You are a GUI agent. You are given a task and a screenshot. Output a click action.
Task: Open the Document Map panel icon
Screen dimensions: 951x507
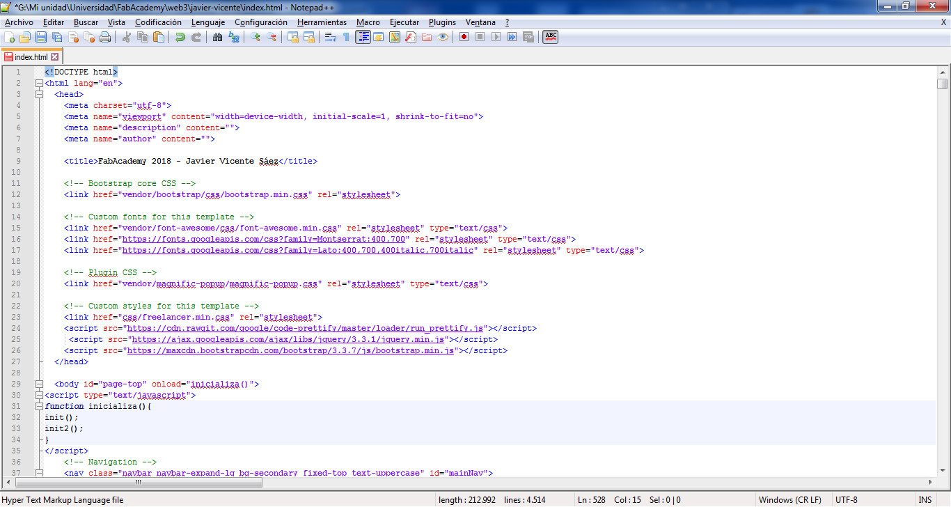pyautogui.click(x=395, y=37)
